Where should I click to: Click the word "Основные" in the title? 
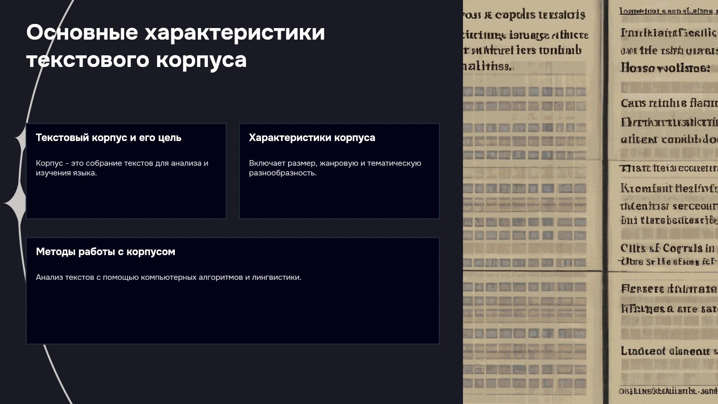coord(82,33)
